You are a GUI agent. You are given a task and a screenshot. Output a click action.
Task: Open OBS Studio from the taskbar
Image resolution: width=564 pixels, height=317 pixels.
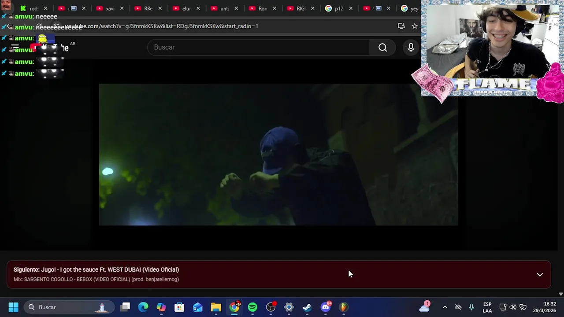[271, 307]
